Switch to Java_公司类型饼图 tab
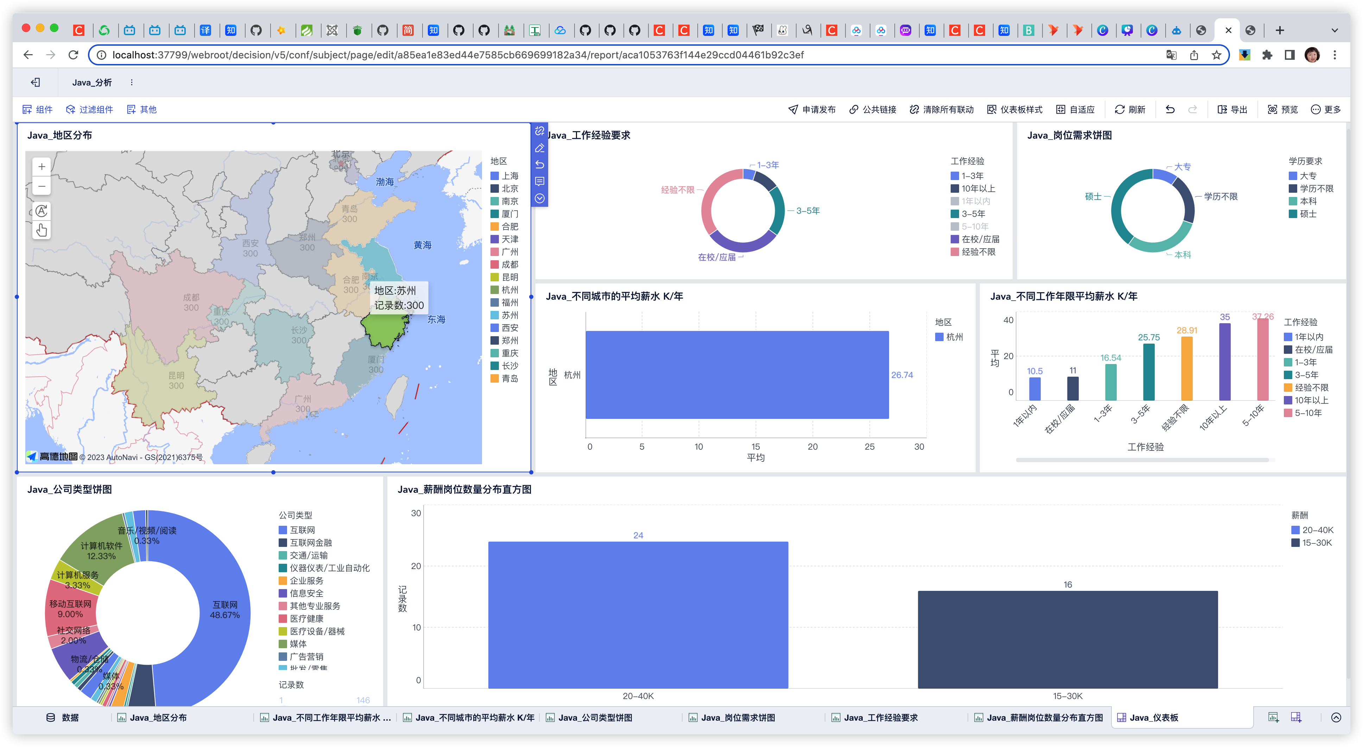The image size is (1363, 747). point(595,717)
